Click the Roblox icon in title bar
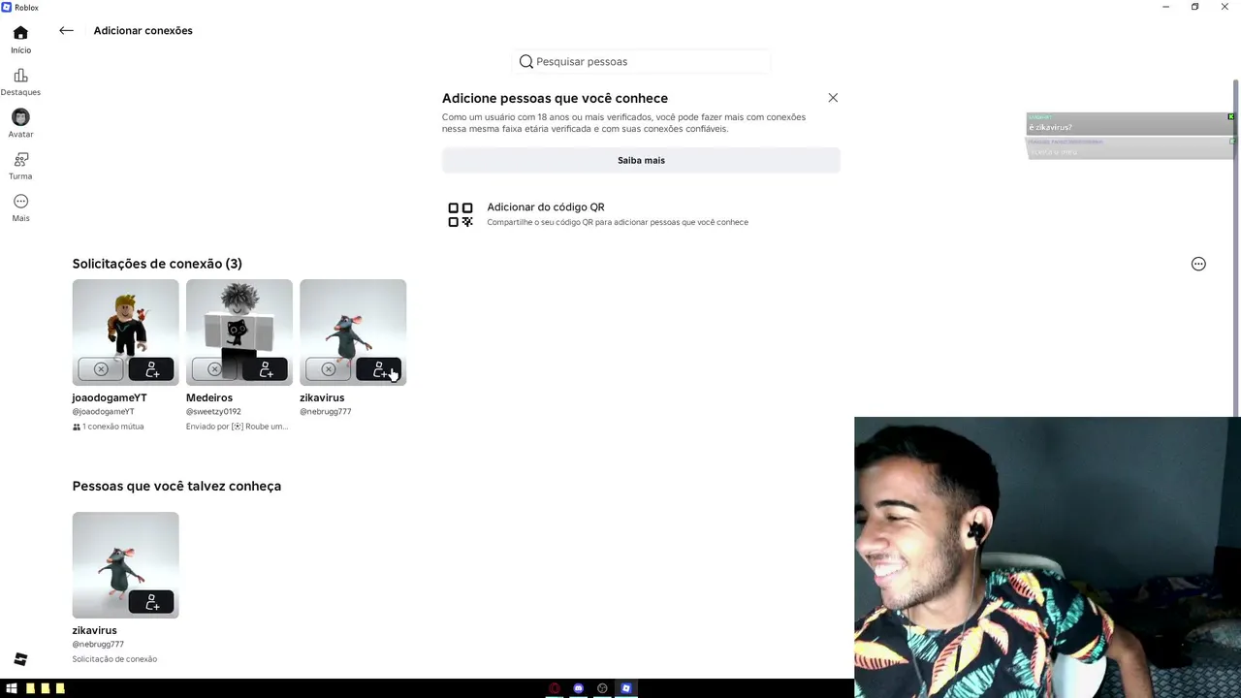Screen dimensions: 1241x698 click(x=7, y=7)
